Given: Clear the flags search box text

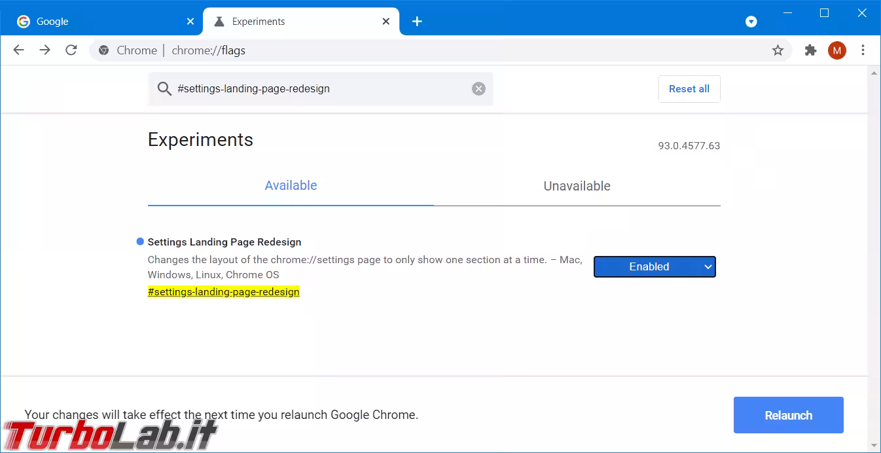Looking at the screenshot, I should click(478, 89).
